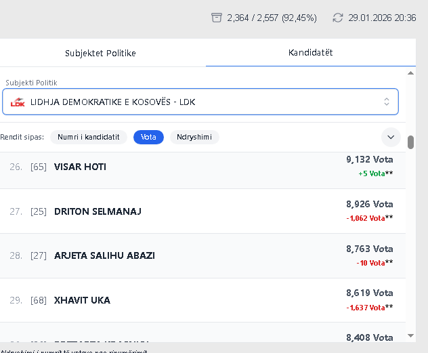Click the ballot box archive icon
Screen dimensions: 428x353
[217, 18]
